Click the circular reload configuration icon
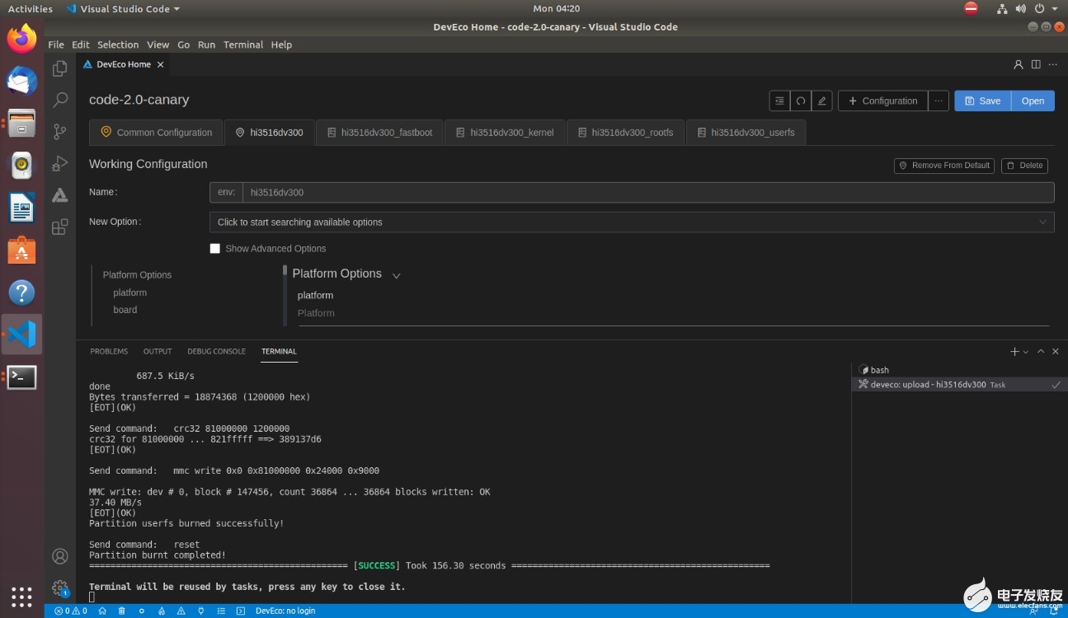Image resolution: width=1068 pixels, height=618 pixels. pyautogui.click(x=800, y=101)
